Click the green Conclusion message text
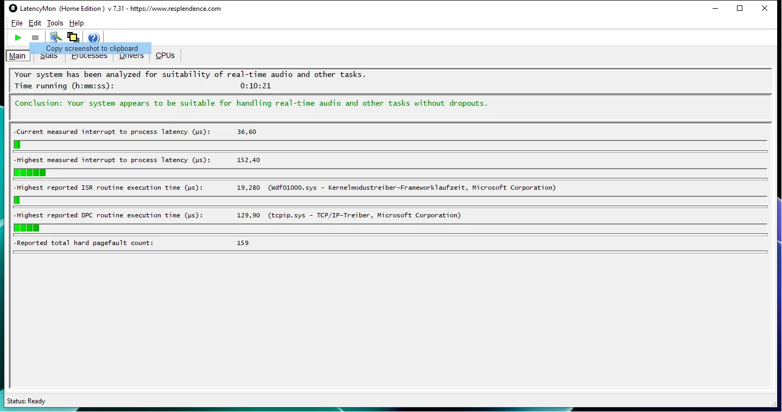782x412 pixels. tap(251, 103)
